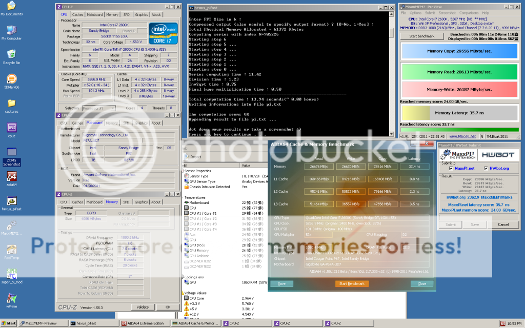Open the captures folder on the desktop
This screenshot has height=328, width=525.
(11, 106)
